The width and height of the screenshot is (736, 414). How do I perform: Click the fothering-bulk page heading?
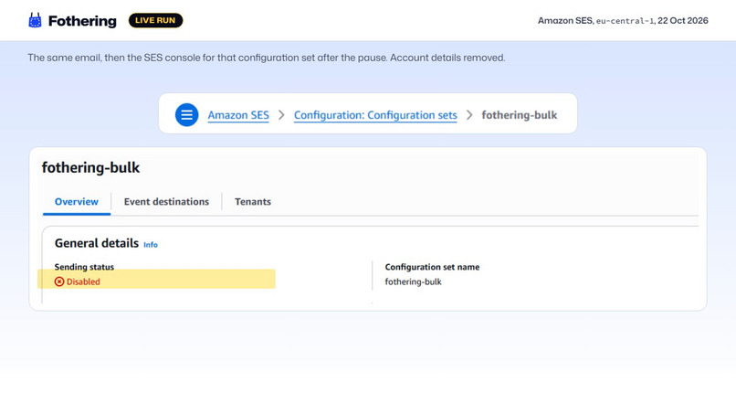(90, 168)
